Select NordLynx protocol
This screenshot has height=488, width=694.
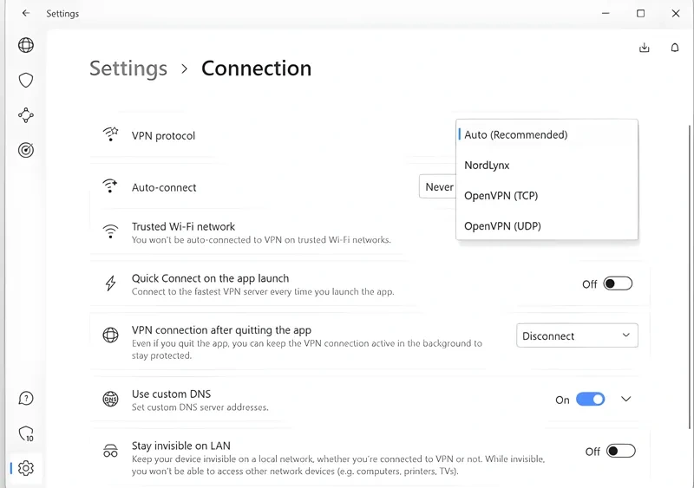pyautogui.click(x=547, y=165)
